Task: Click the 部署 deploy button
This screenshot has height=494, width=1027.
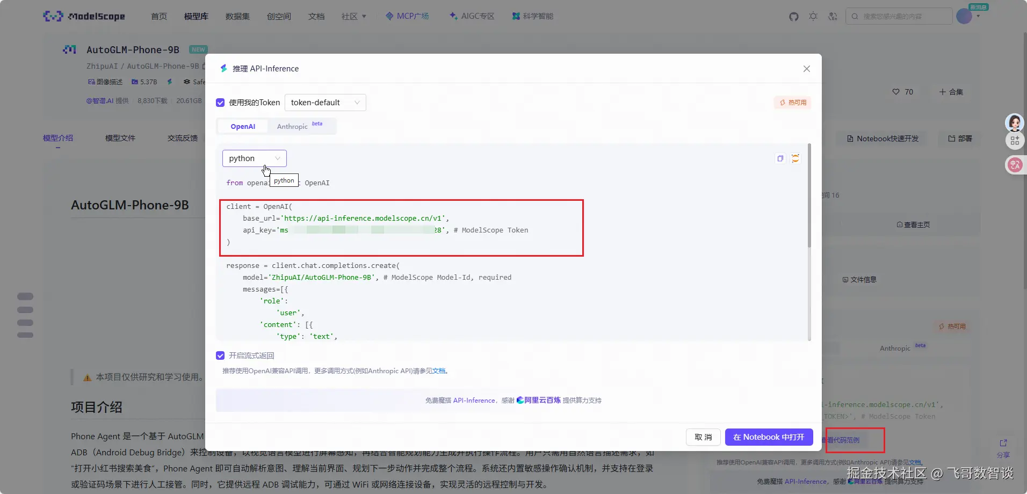Action: coord(960,139)
